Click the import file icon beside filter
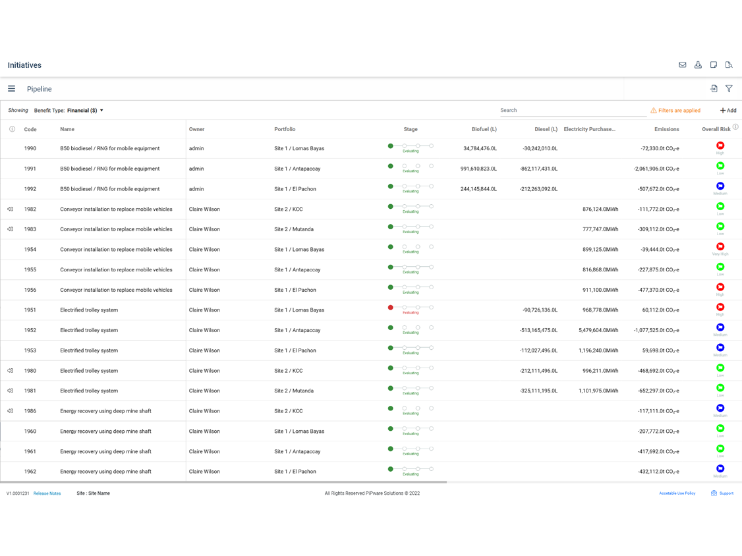742x556 pixels. pyautogui.click(x=714, y=89)
